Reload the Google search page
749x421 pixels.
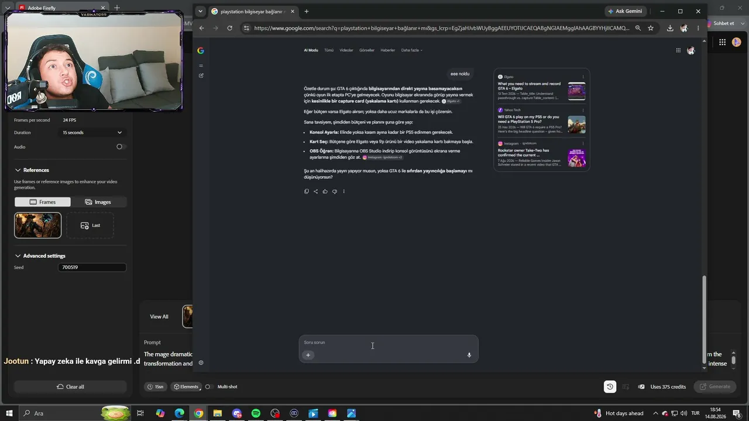(229, 28)
